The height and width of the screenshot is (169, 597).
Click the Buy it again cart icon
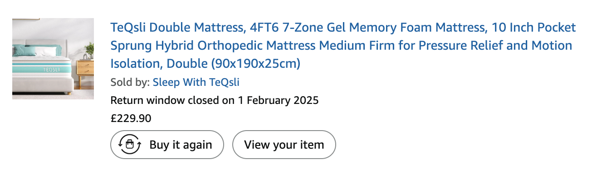(x=130, y=145)
